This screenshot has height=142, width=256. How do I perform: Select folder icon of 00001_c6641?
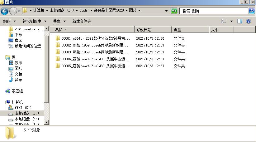(x=58, y=38)
